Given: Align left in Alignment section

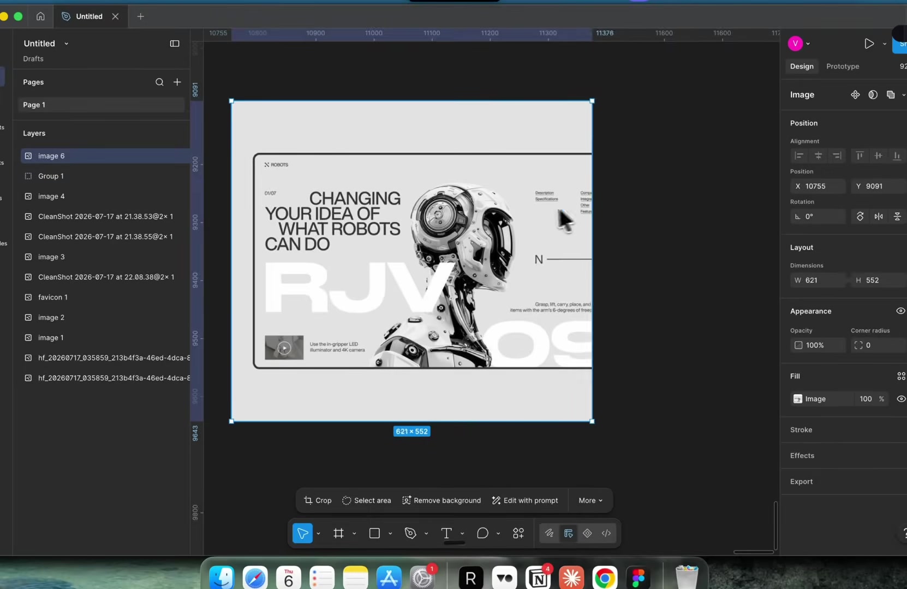Looking at the screenshot, I should click(799, 156).
